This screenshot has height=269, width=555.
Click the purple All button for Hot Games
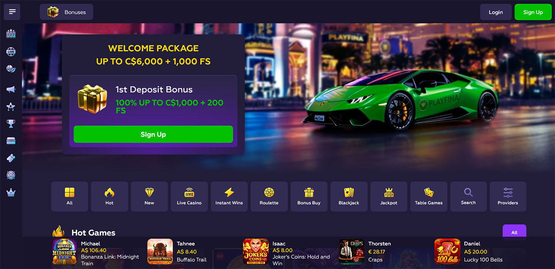pyautogui.click(x=514, y=231)
